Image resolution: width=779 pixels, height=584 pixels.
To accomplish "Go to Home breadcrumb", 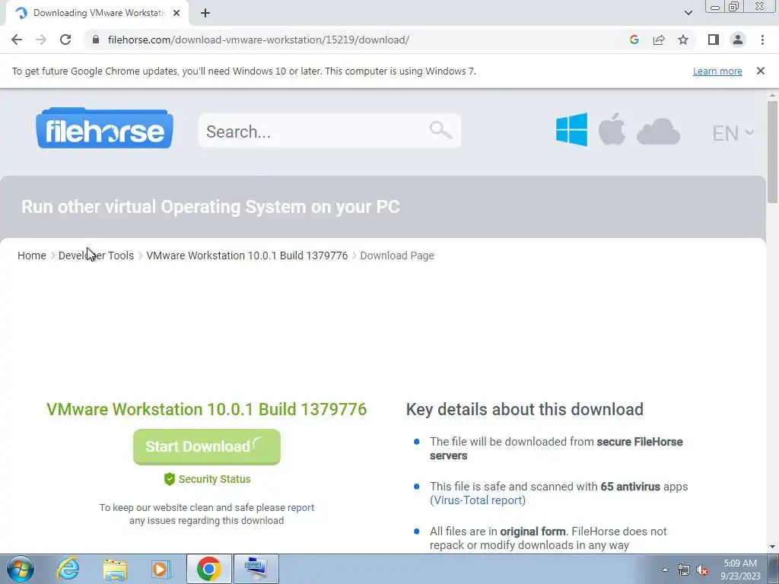I will 32,255.
